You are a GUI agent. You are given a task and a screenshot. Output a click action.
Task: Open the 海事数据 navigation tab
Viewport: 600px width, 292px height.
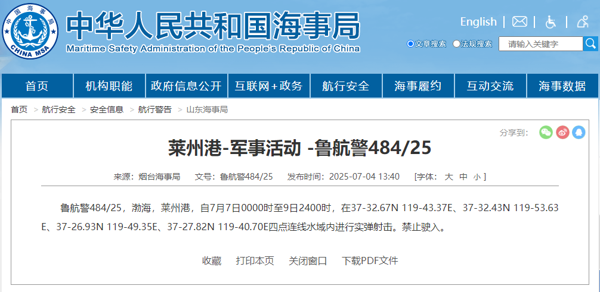562,86
